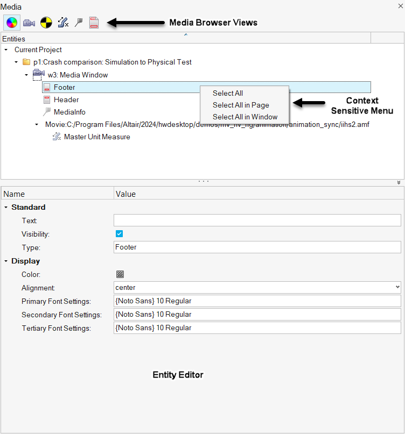Click the Header entity icon in tree
Viewport: 405px width, 434px height.
coord(47,99)
